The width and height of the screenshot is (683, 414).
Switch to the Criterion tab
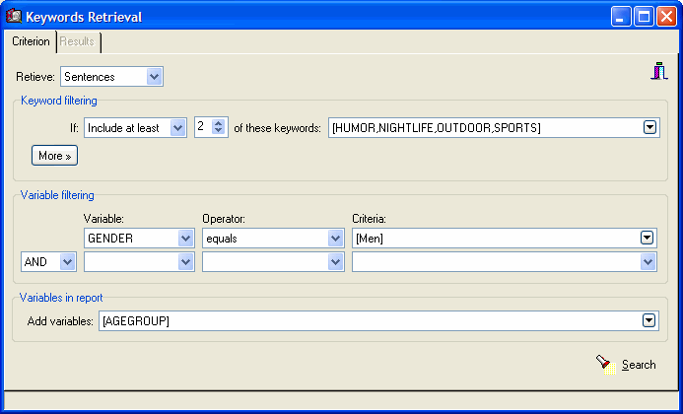pos(31,42)
